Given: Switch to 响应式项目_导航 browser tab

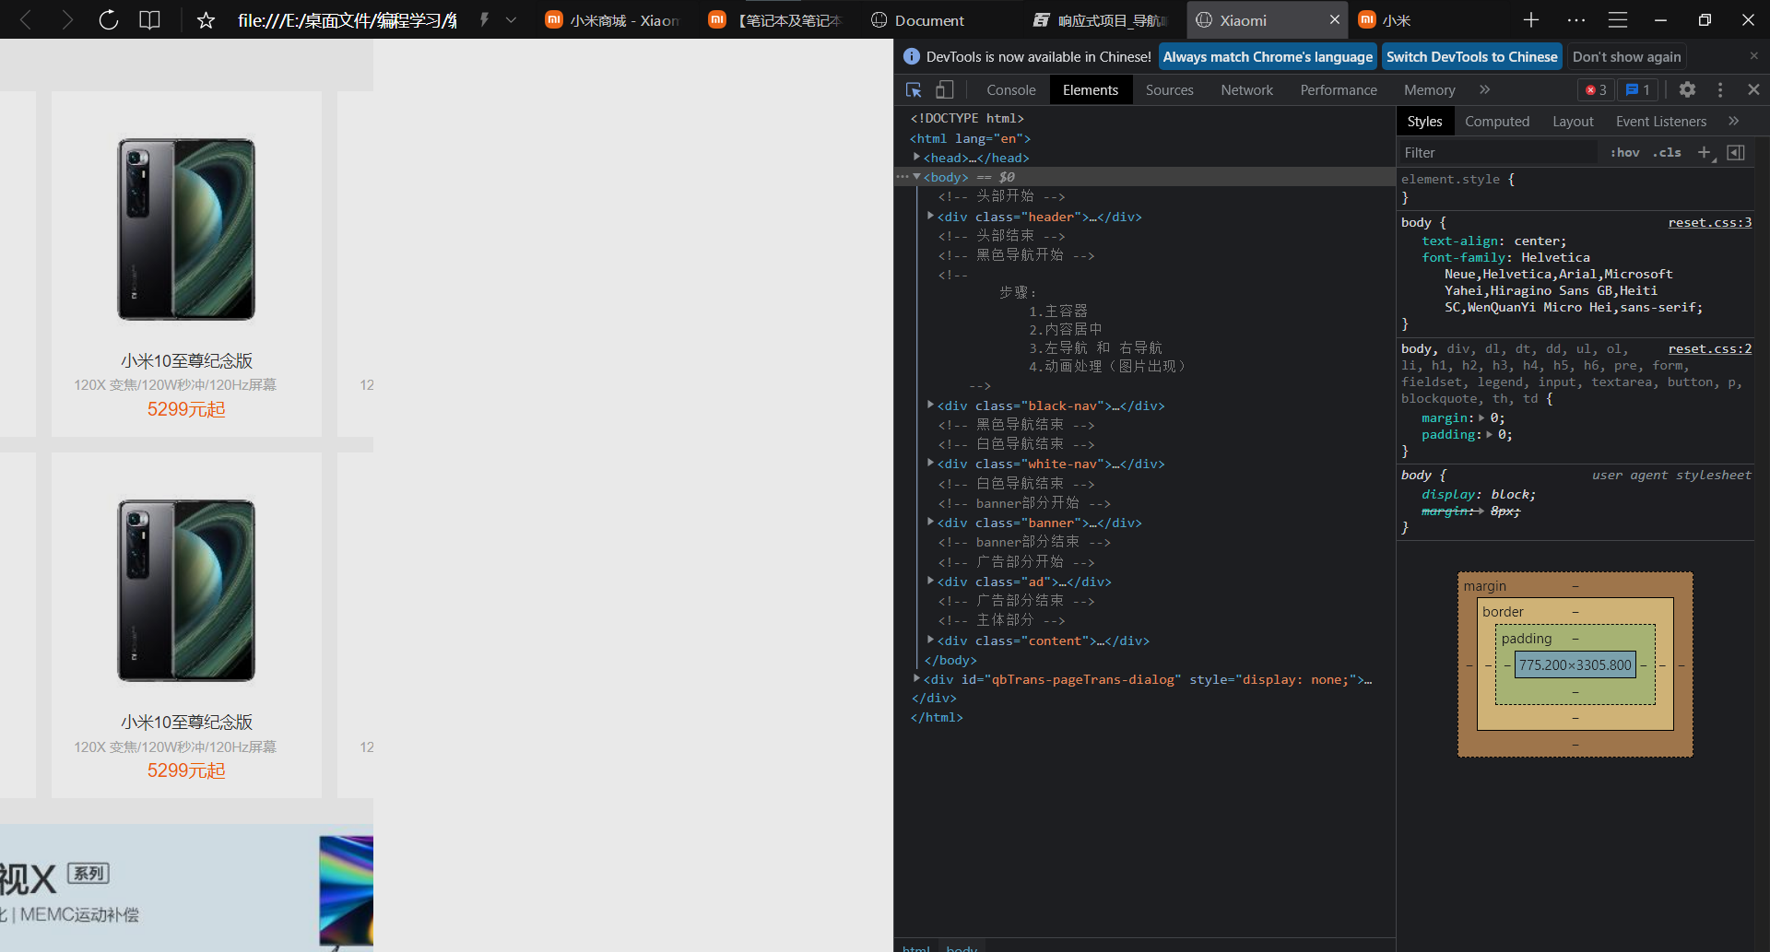Looking at the screenshot, I should click(1100, 20).
